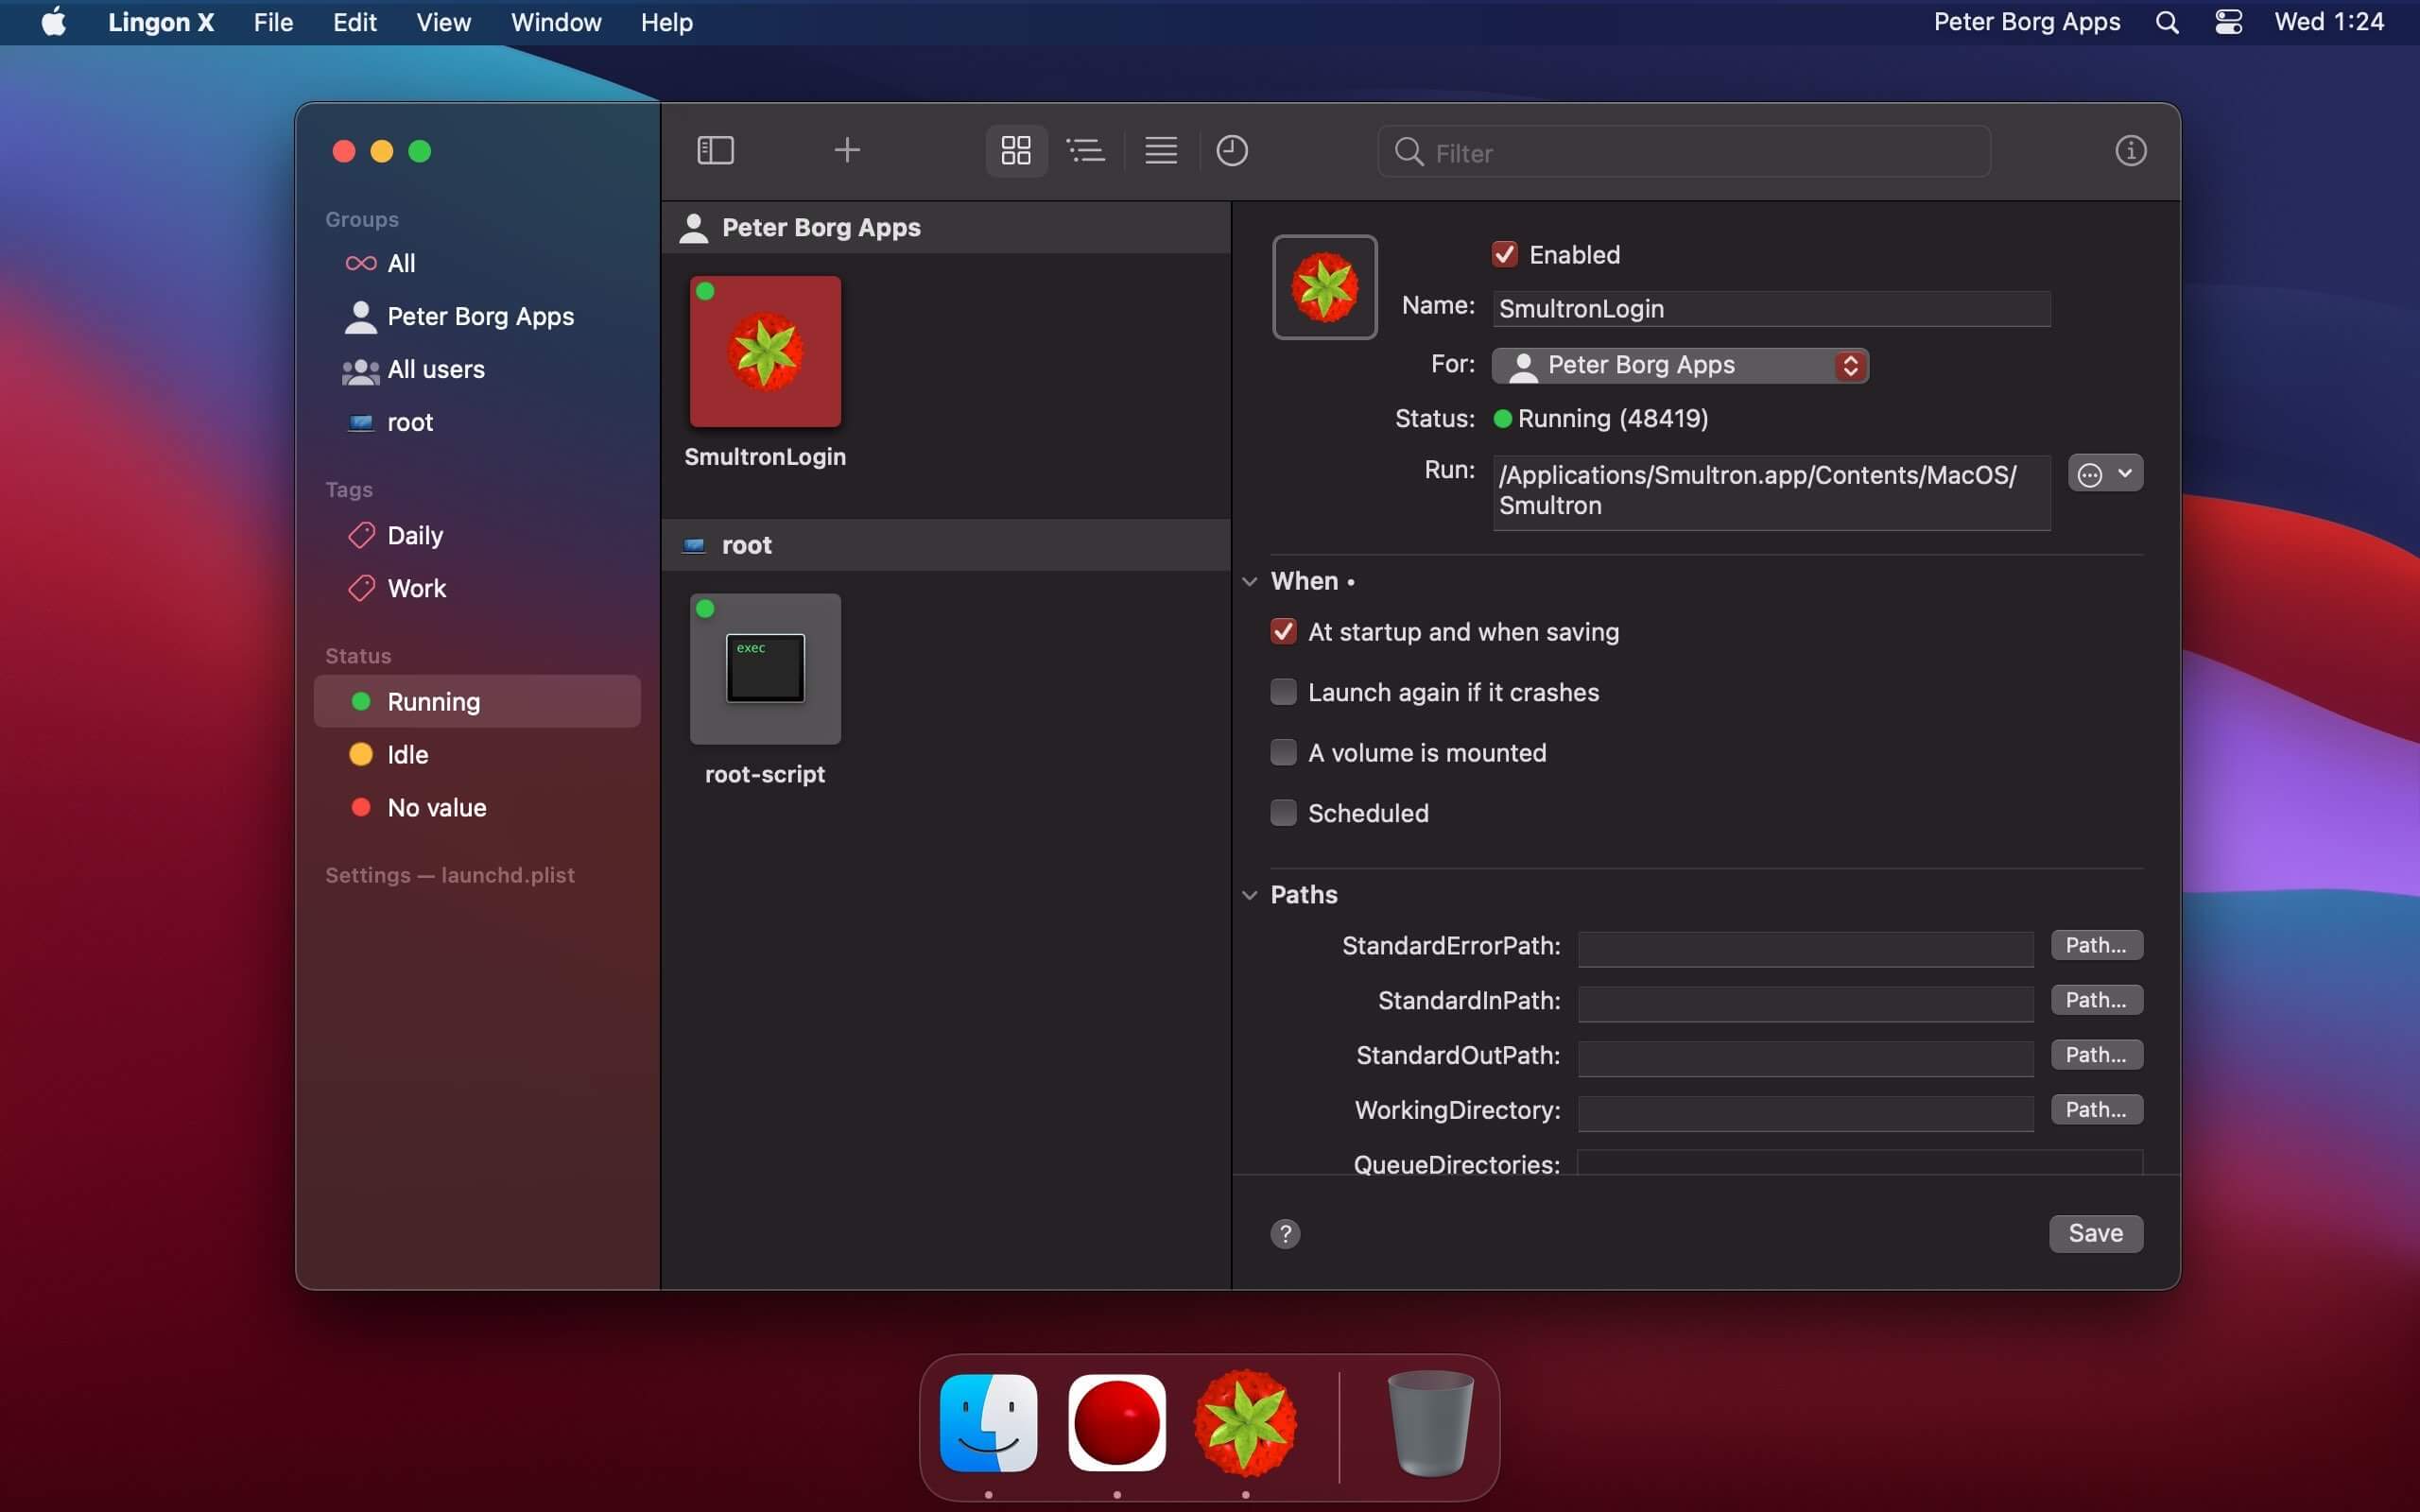Screen dimensions: 2420x1512
Task: Click the info icon in the toolbar
Action: [2131, 150]
